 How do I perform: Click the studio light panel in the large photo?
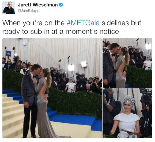(x=84, y=64)
